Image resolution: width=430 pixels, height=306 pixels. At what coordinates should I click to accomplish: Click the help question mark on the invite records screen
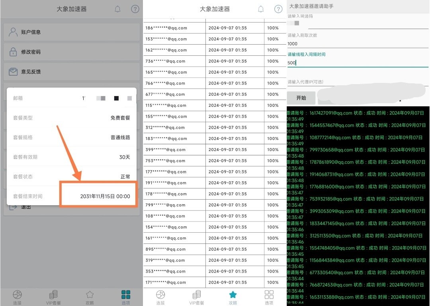tap(278, 9)
